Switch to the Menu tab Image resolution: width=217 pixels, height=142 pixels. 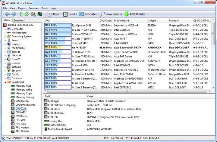[7, 20]
